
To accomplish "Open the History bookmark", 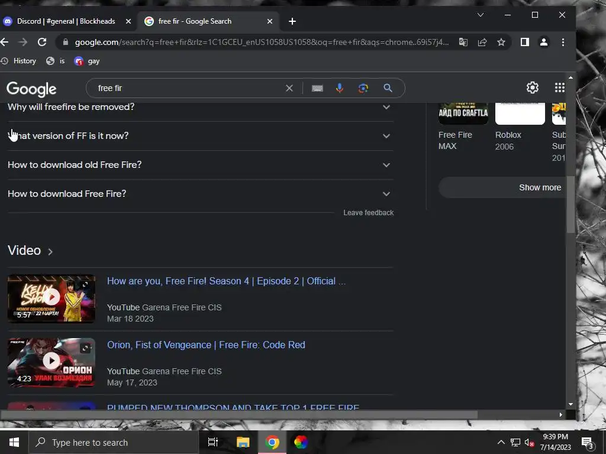I will coord(18,61).
